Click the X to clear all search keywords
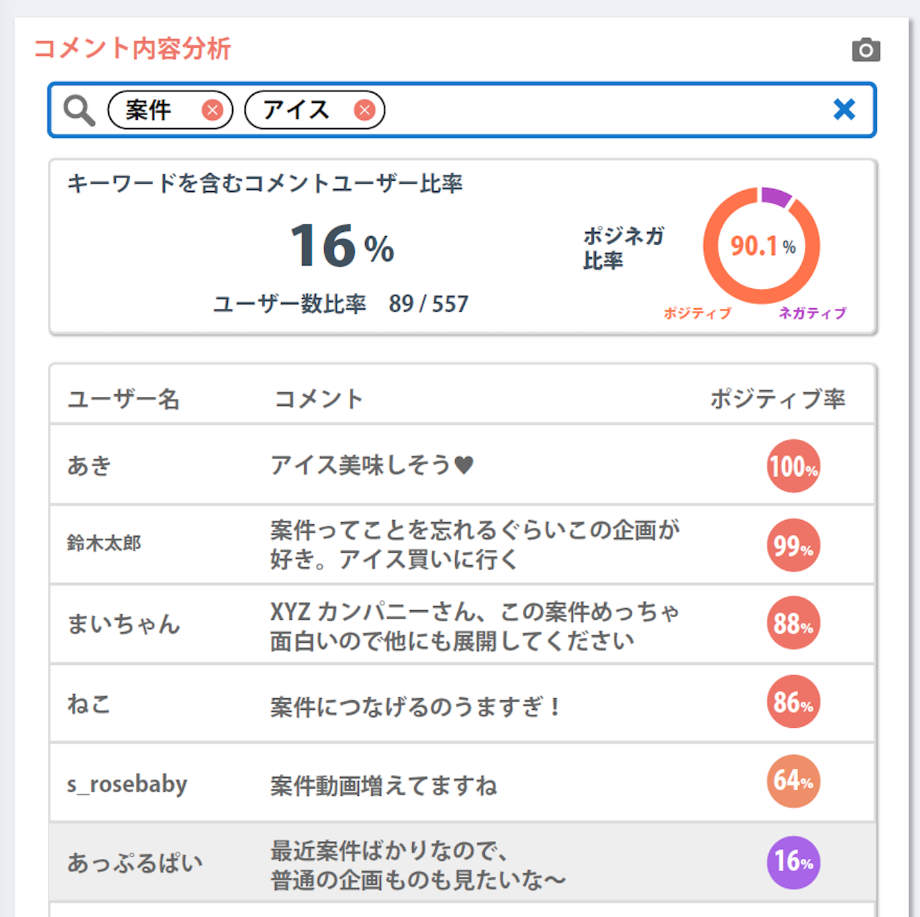Image resolution: width=920 pixels, height=917 pixels. click(845, 109)
